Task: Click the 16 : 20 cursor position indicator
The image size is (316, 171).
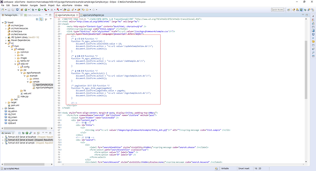Action: (258, 168)
